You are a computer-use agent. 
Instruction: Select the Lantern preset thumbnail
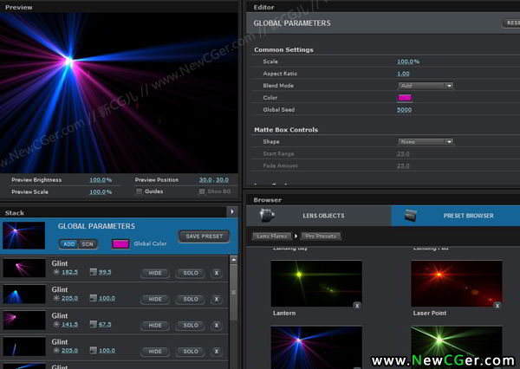point(316,283)
